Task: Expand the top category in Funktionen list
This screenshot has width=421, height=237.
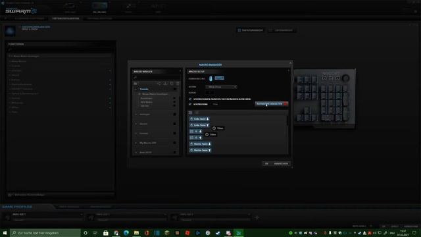Action: 10,56
